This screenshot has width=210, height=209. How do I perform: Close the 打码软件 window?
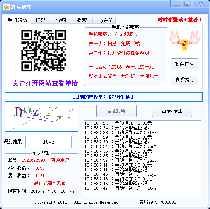coord(201,4)
